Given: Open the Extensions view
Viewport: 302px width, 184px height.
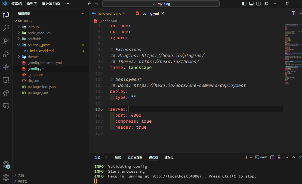Looking at the screenshot, I should (6, 67).
